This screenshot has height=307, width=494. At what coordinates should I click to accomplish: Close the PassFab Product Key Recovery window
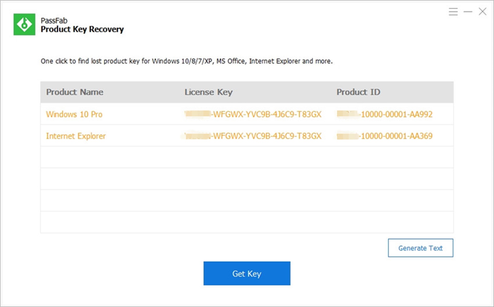[482, 12]
